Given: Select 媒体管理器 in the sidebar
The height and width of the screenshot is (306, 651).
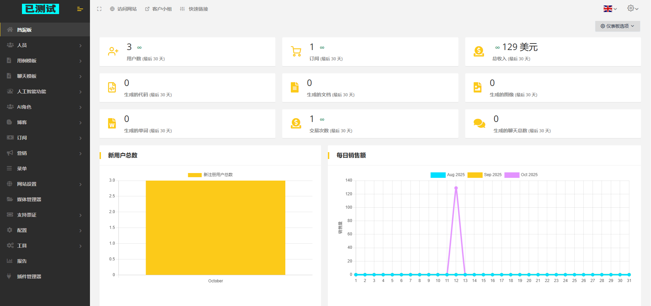Looking at the screenshot, I should point(45,199).
